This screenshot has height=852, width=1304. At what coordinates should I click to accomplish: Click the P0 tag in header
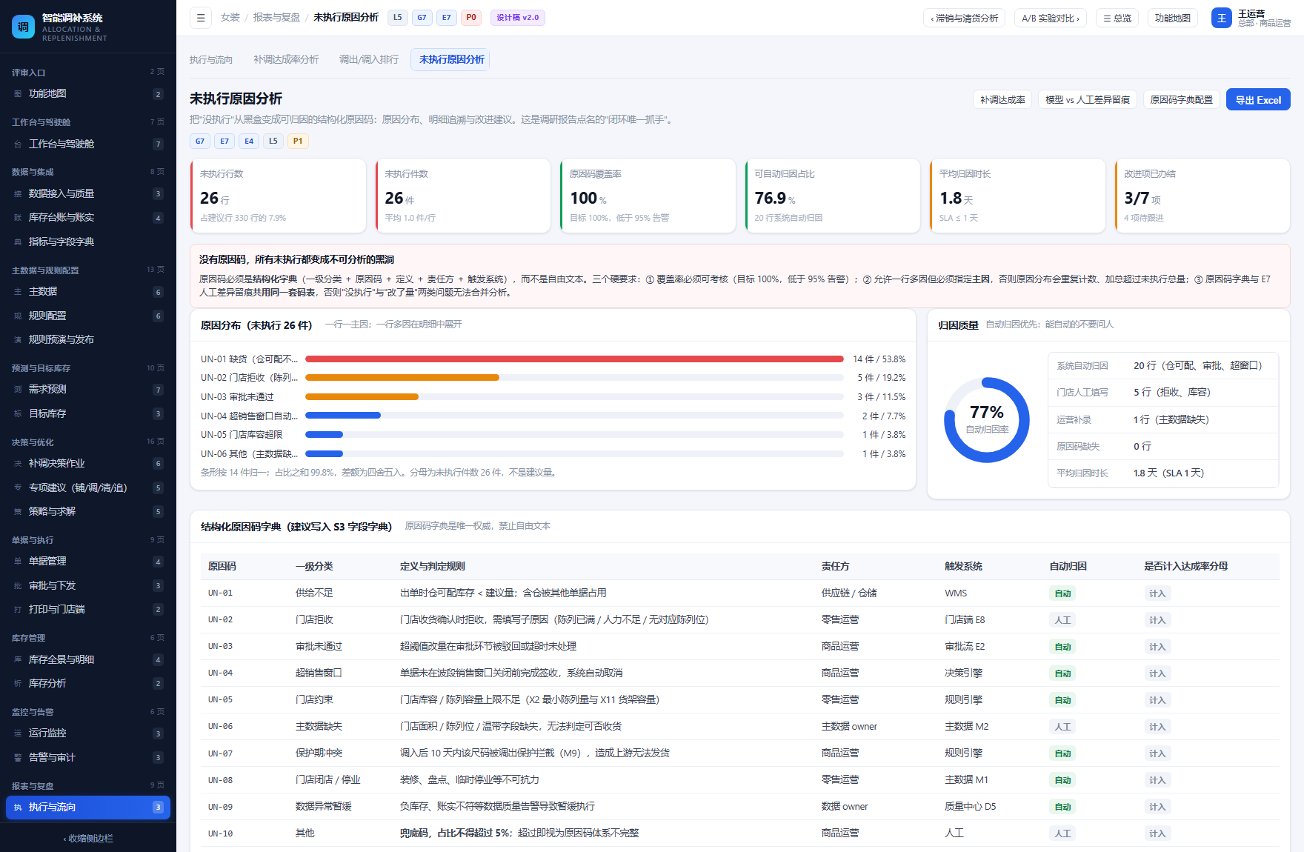[471, 18]
